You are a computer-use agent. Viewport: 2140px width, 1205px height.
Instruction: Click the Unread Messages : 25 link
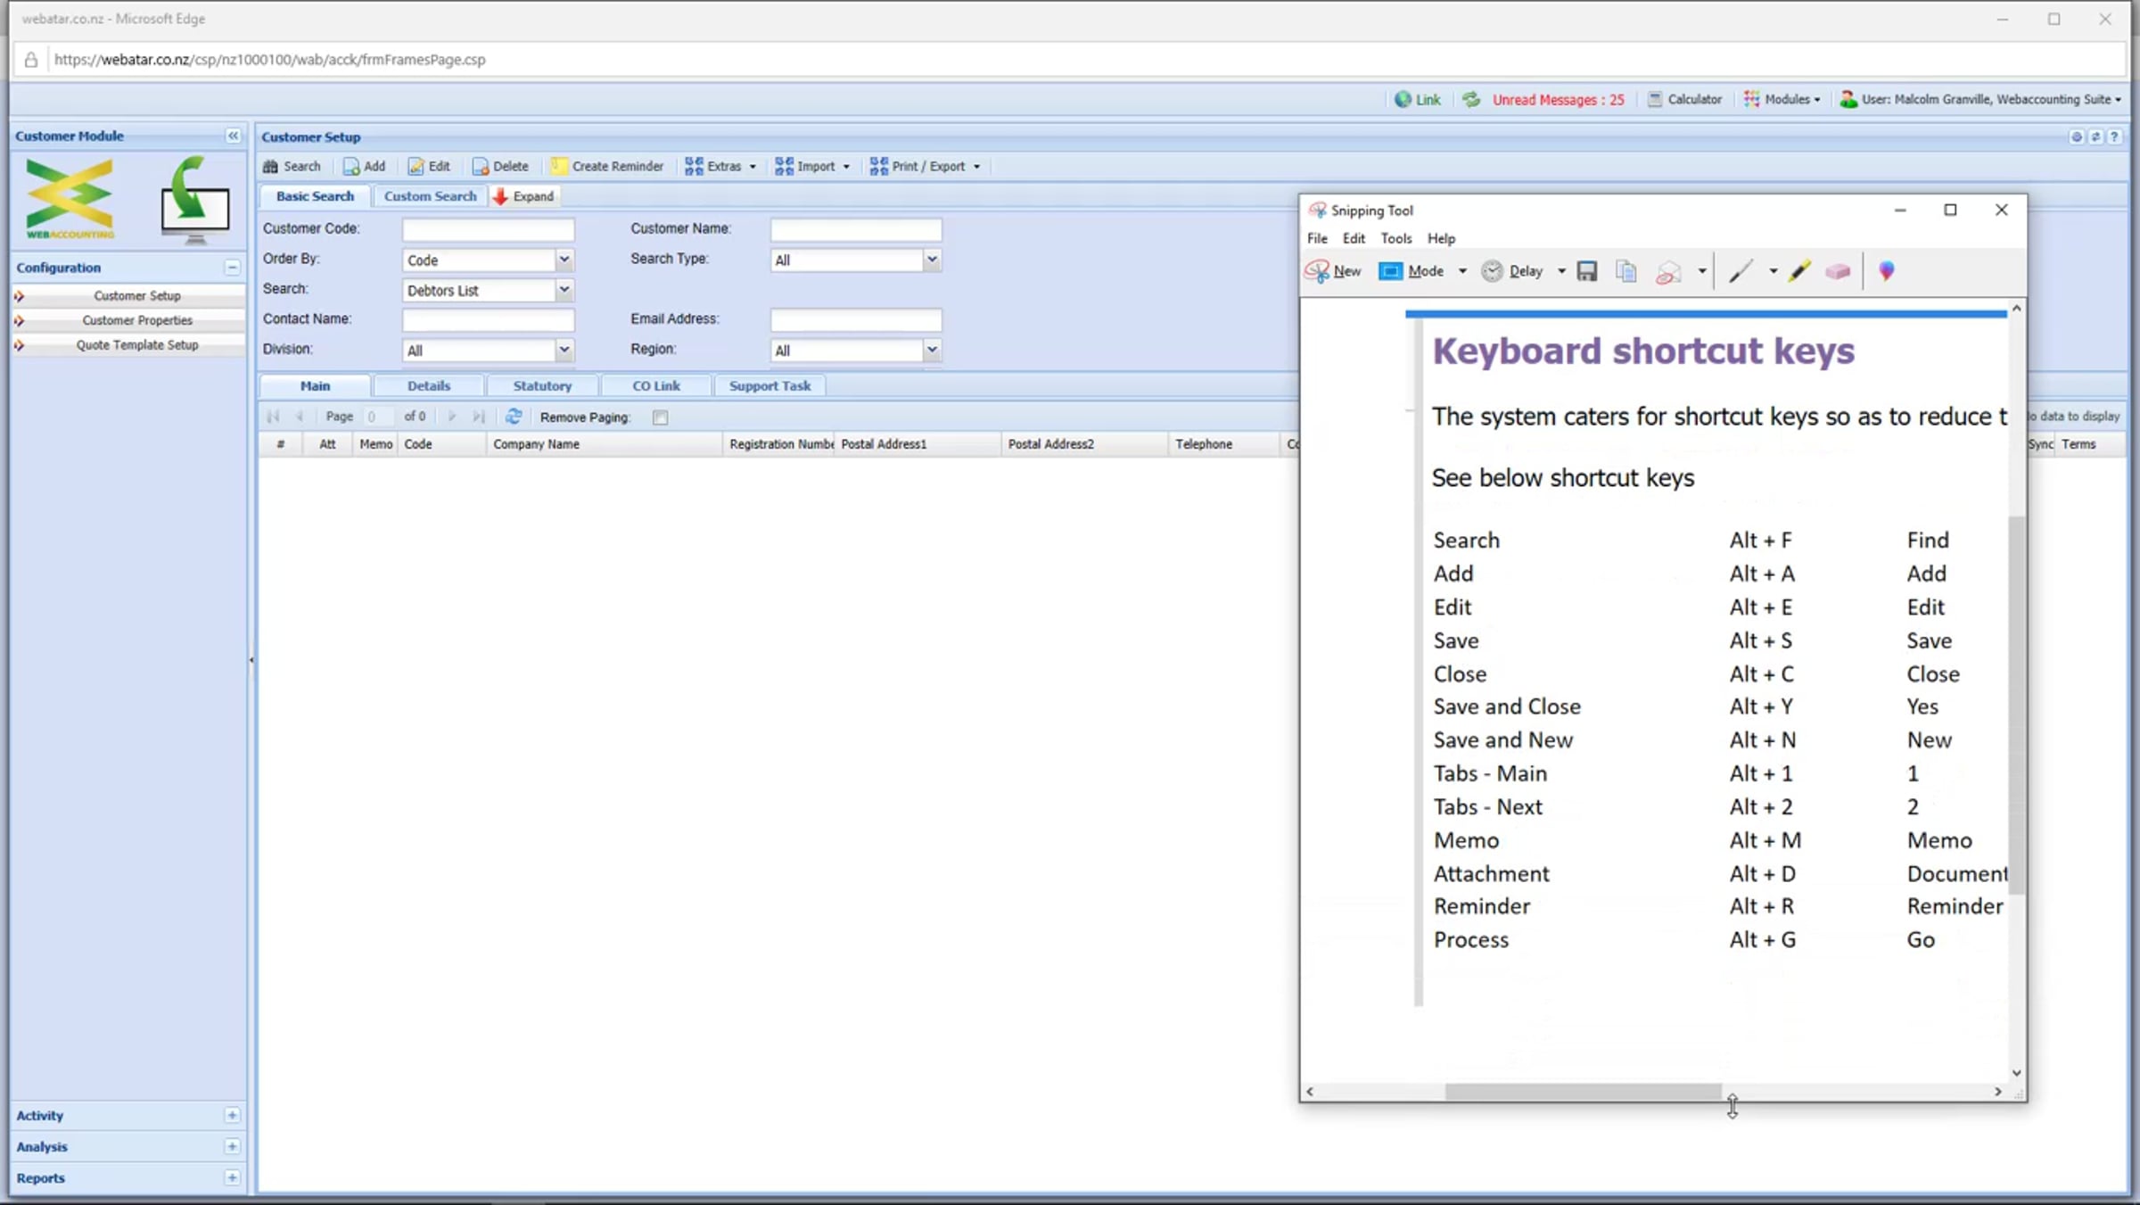pyautogui.click(x=1559, y=100)
